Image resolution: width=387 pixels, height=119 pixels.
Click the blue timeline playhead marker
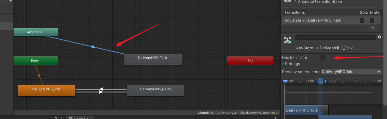point(285,81)
